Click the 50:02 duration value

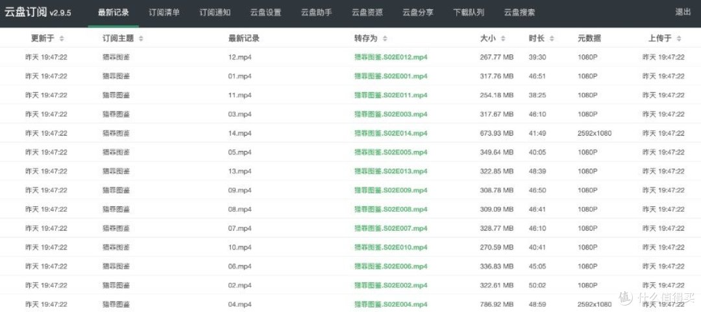pyautogui.click(x=537, y=285)
